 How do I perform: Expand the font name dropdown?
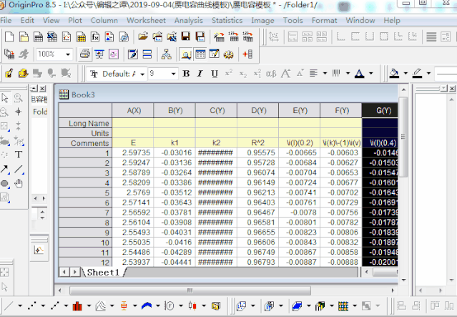(142, 74)
